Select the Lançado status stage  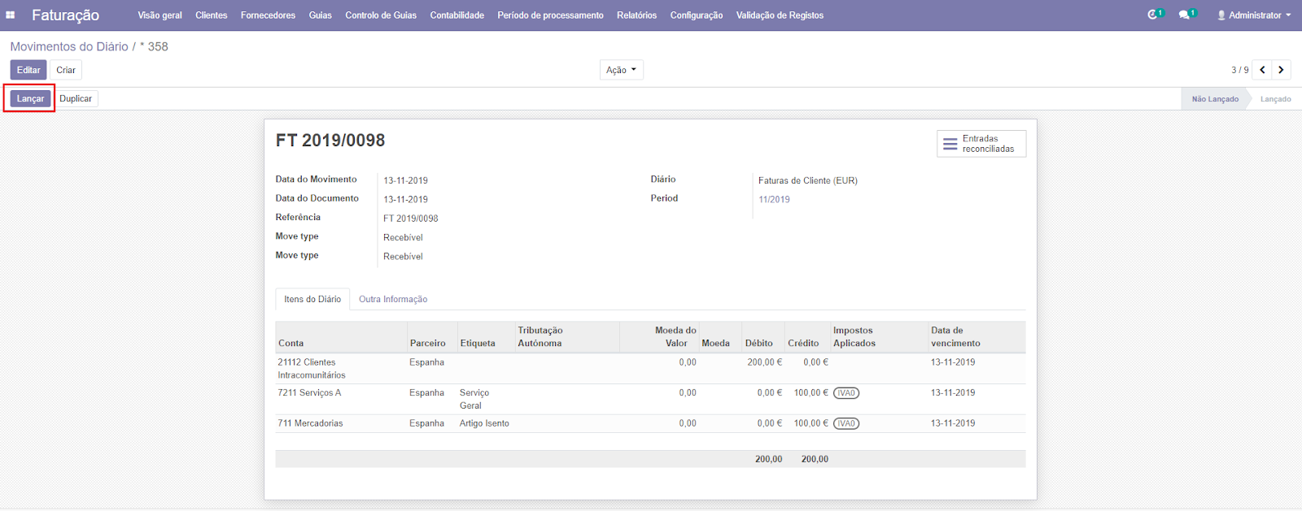click(1275, 99)
